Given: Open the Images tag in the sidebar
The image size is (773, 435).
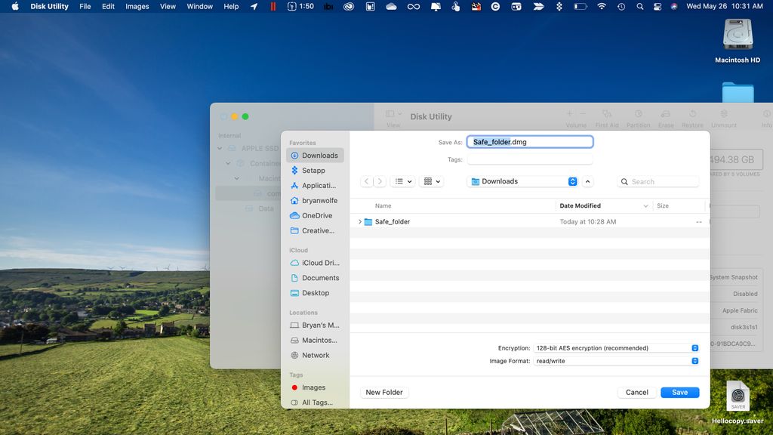Looking at the screenshot, I should tap(313, 387).
